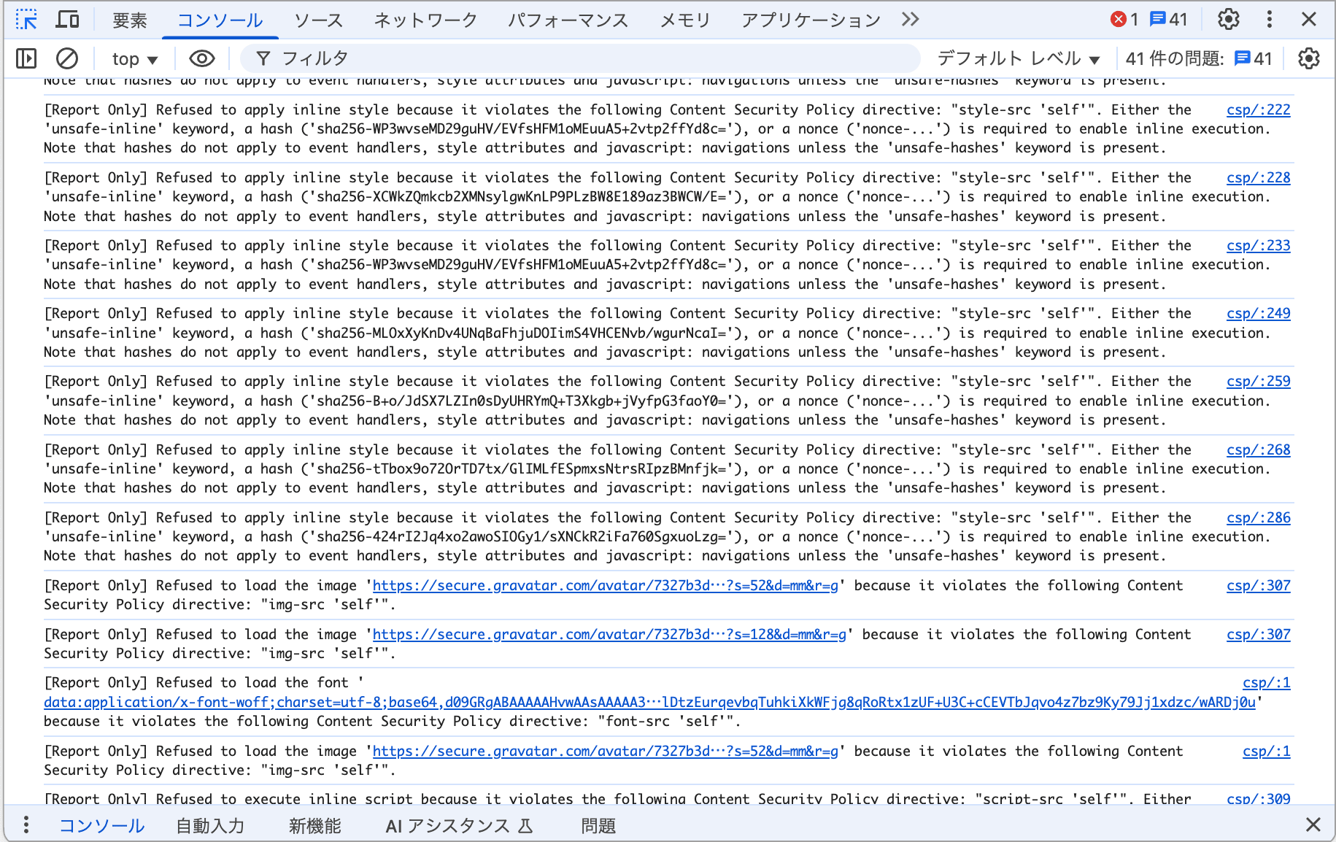Close the DevTools panel
The height and width of the screenshot is (842, 1336).
click(1309, 20)
